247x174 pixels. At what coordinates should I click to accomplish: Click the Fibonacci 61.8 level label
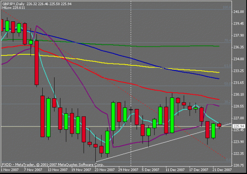(x=228, y=66)
